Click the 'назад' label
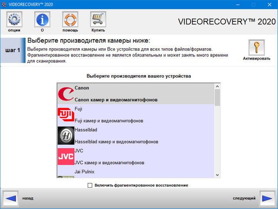278x209 pixels. pos(28,198)
